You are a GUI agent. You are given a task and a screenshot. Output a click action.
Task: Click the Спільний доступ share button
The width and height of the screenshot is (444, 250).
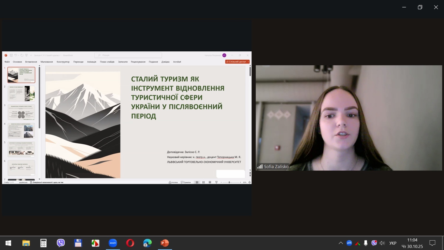(236, 62)
